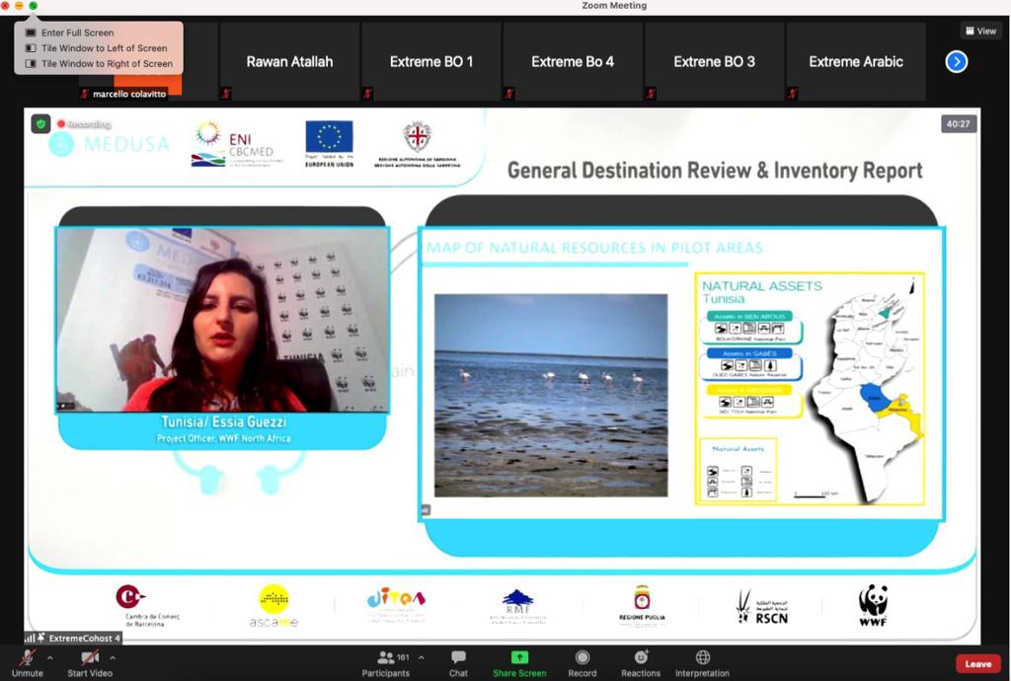Screen dimensions: 1011x681
Task: Select the Rawan Atallah participant tile
Action: 289,62
